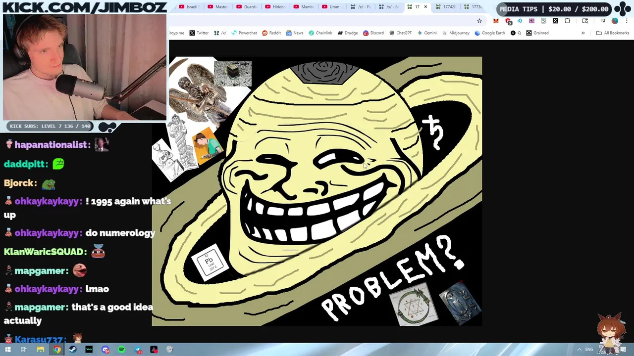Click the KlanWaricSQUAD username in chat
The image size is (634, 356).
coord(45,252)
